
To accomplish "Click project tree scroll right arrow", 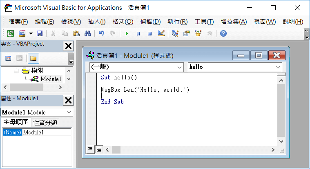I will coord(60,88).
